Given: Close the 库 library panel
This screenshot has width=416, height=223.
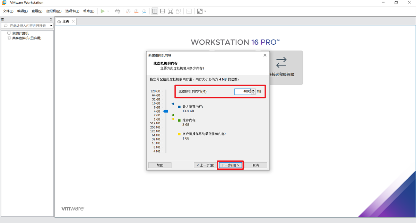Looking at the screenshot, I should pyautogui.click(x=51, y=20).
